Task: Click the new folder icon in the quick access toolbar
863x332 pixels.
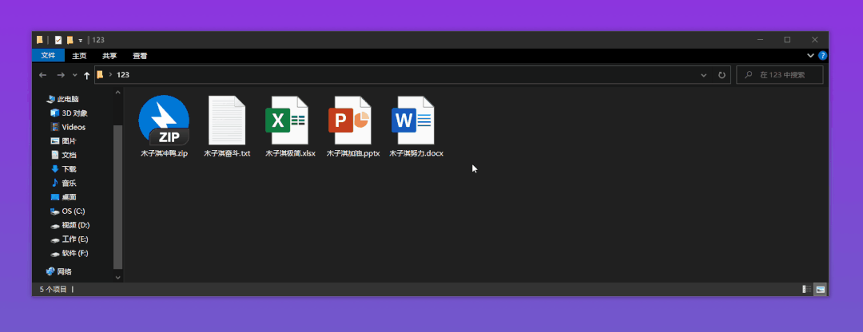Action: tap(70, 40)
